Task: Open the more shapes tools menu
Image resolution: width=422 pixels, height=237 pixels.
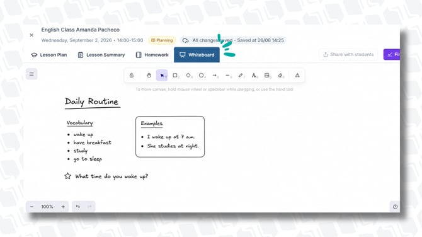Action: click(297, 76)
